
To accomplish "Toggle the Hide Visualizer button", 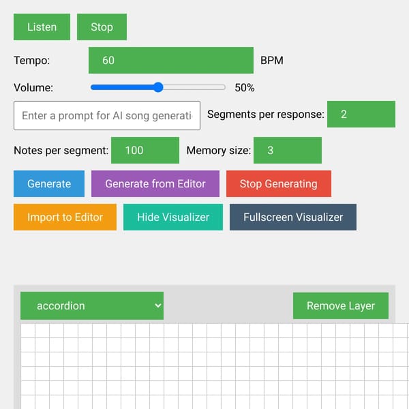I will [173, 217].
